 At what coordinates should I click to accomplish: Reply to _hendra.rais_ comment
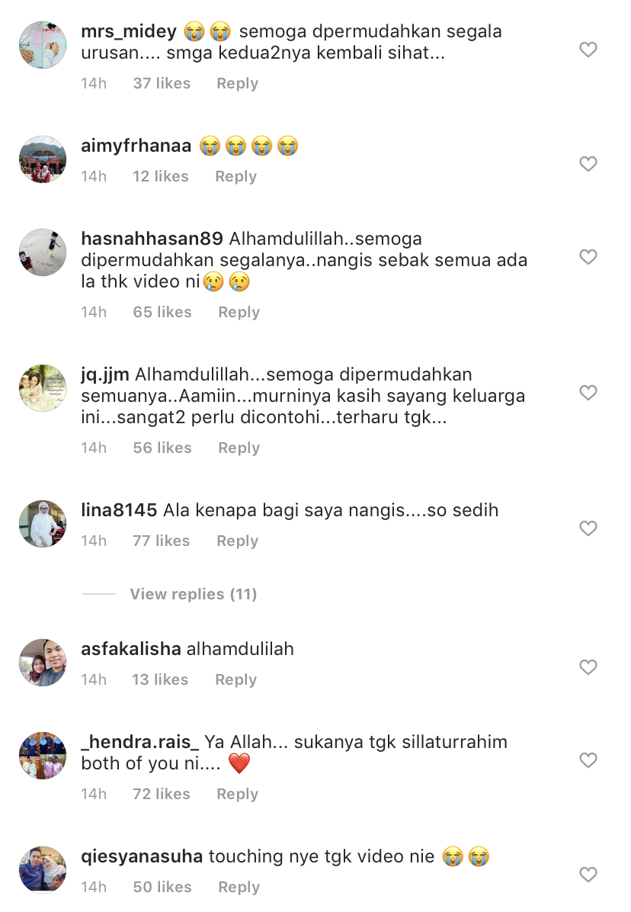[x=237, y=794]
